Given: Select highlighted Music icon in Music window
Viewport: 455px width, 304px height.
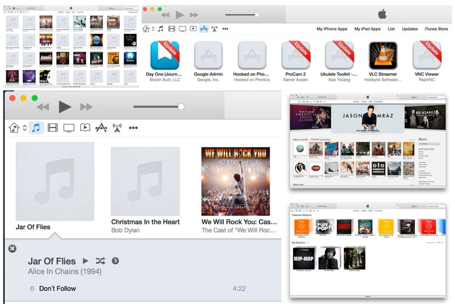Looking at the screenshot, I should [x=36, y=127].
